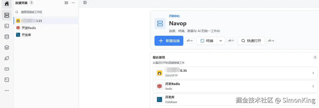This screenshot has height=108, width=319.
Task: Select 开发Redis in the connection list
Action: pyautogui.click(x=46, y=28)
